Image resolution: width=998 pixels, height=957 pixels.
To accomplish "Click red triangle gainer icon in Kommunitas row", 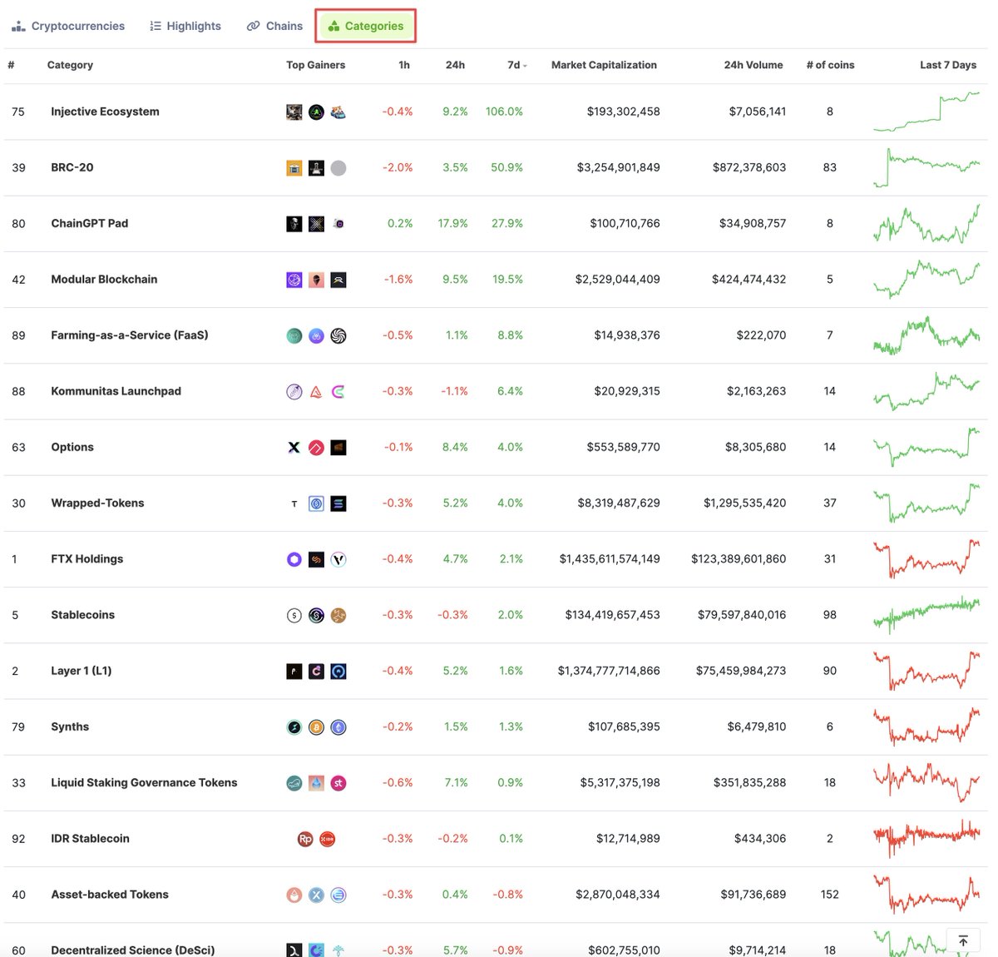I will pyautogui.click(x=316, y=392).
